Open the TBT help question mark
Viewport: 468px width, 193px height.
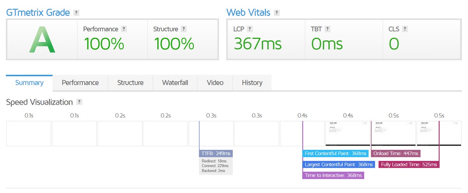327,29
